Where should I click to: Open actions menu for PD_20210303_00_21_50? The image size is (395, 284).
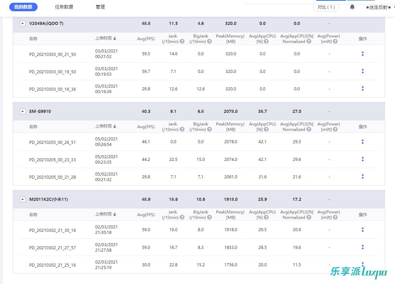(363, 54)
